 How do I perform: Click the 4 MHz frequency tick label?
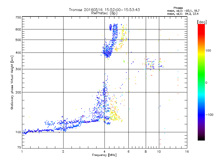pos(105,152)
